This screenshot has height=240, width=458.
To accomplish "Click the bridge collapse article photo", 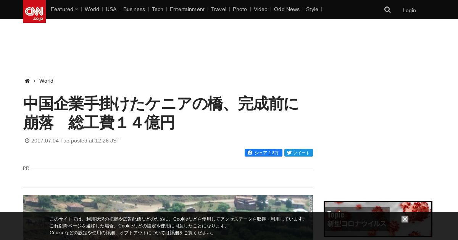I will (x=168, y=218).
